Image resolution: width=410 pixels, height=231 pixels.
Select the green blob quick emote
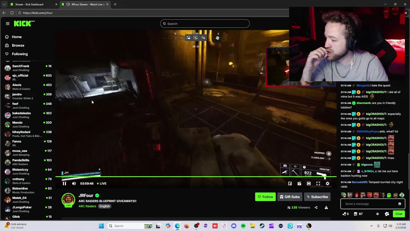(x=389, y=195)
